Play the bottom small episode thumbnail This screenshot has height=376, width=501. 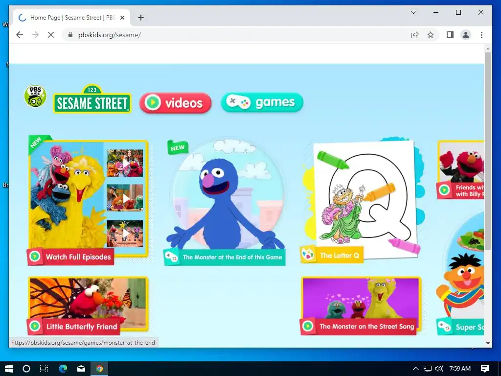point(125,234)
